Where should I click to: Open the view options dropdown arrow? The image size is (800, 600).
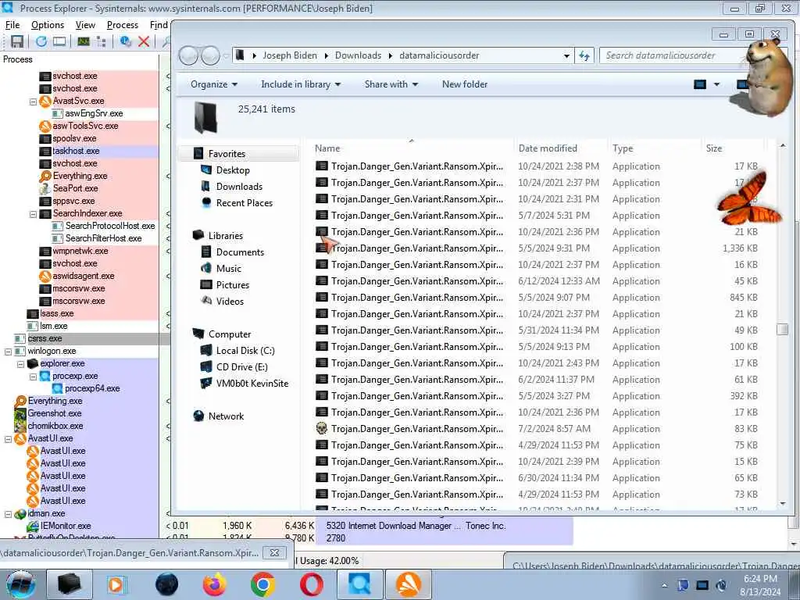[x=717, y=84]
